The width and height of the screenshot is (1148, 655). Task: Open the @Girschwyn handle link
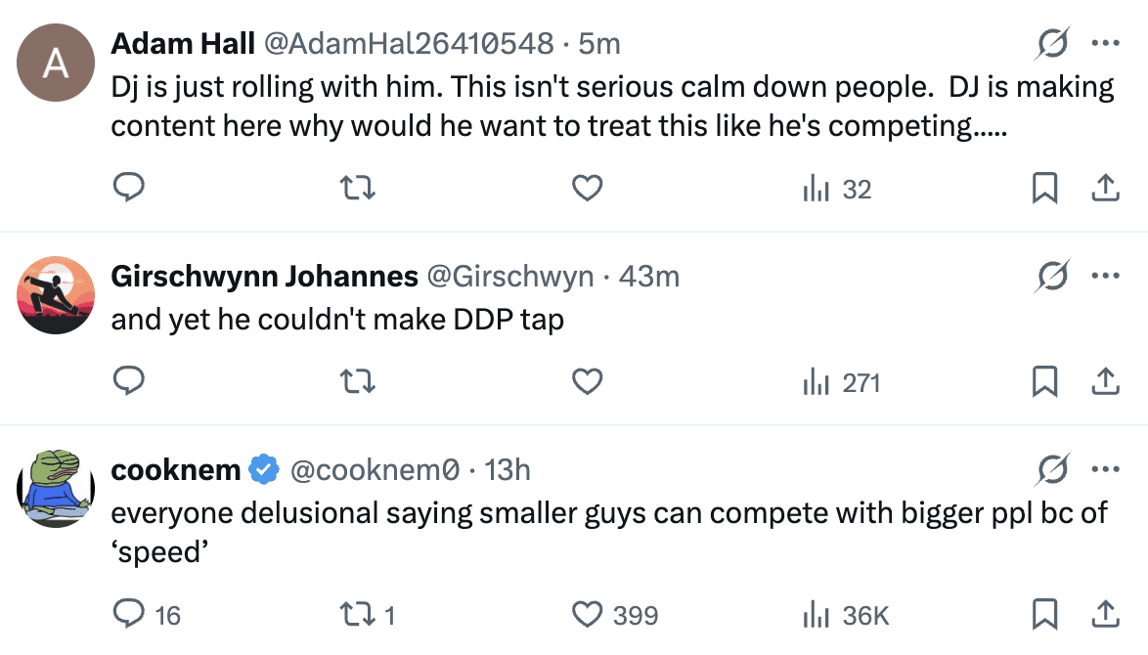(x=509, y=277)
